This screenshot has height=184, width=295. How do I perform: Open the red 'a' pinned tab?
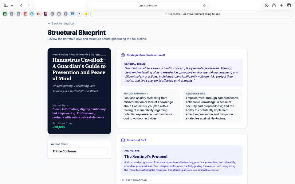(x=25, y=14)
